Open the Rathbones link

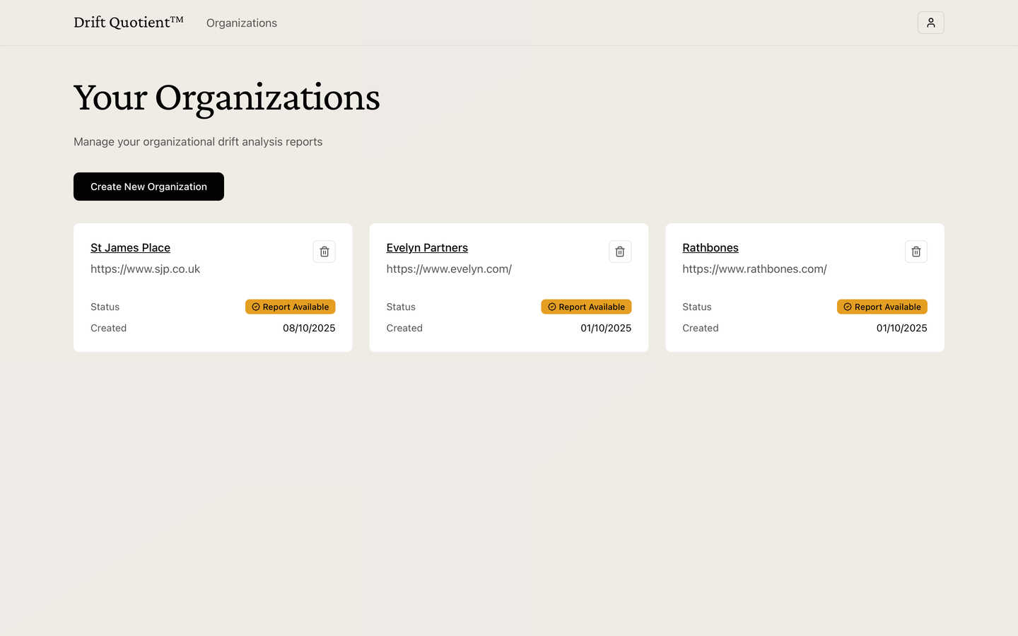pyautogui.click(x=710, y=247)
